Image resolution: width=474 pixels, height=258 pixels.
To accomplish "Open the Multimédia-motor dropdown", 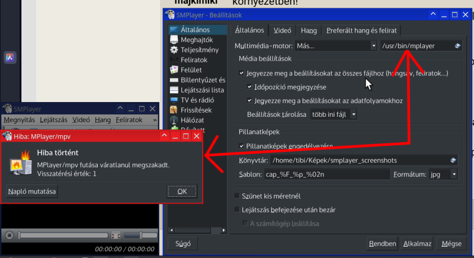I will pyautogui.click(x=336, y=46).
